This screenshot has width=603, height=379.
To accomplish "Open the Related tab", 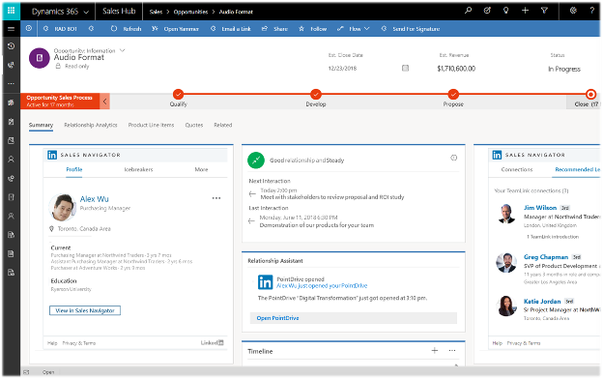I will 223,125.
